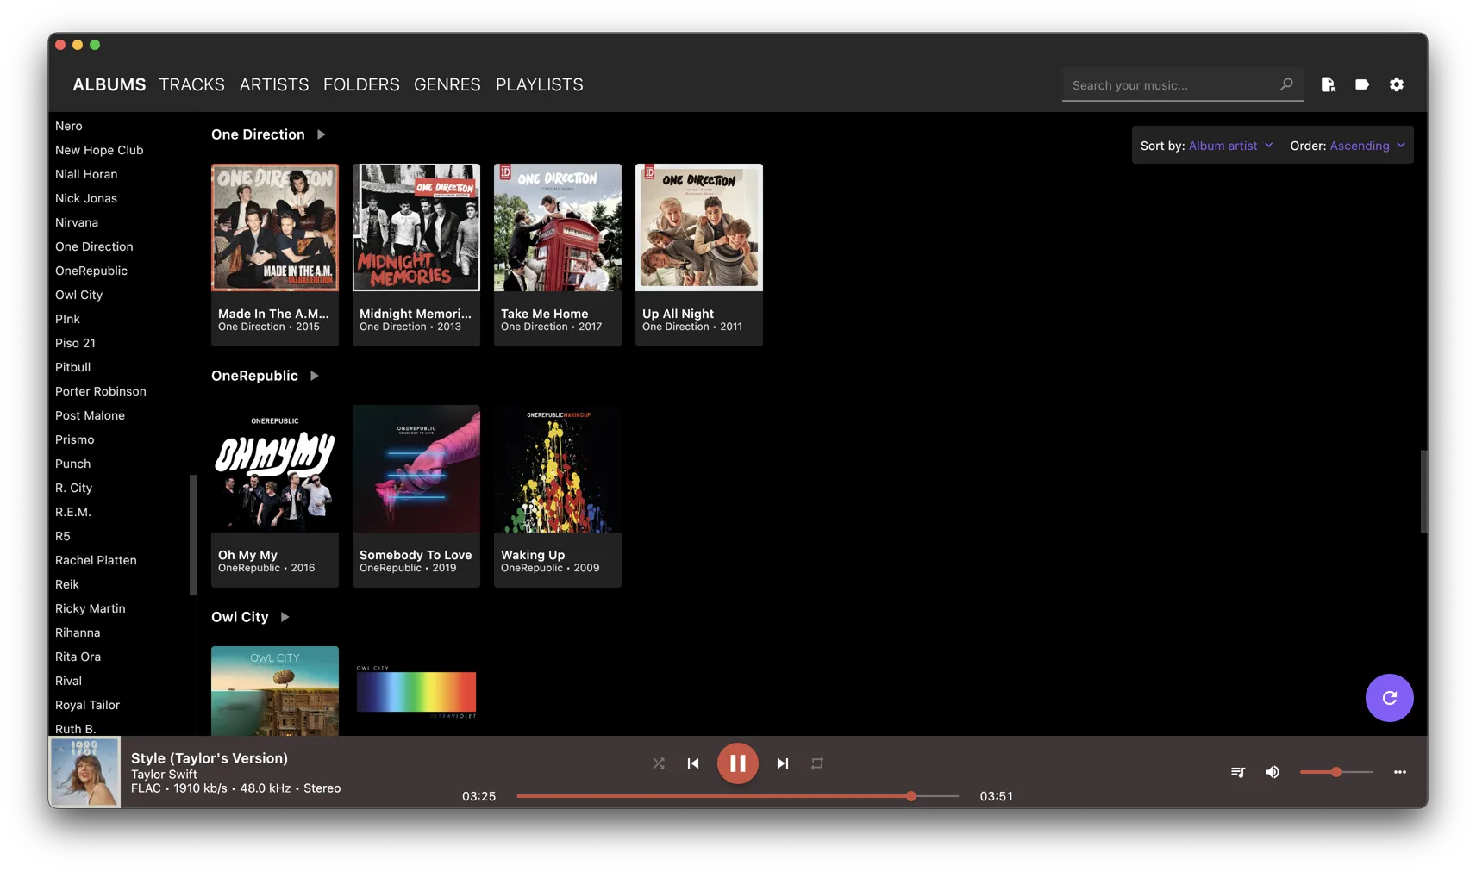The height and width of the screenshot is (872, 1476).
Task: Open the play queue icon
Action: tap(1237, 772)
